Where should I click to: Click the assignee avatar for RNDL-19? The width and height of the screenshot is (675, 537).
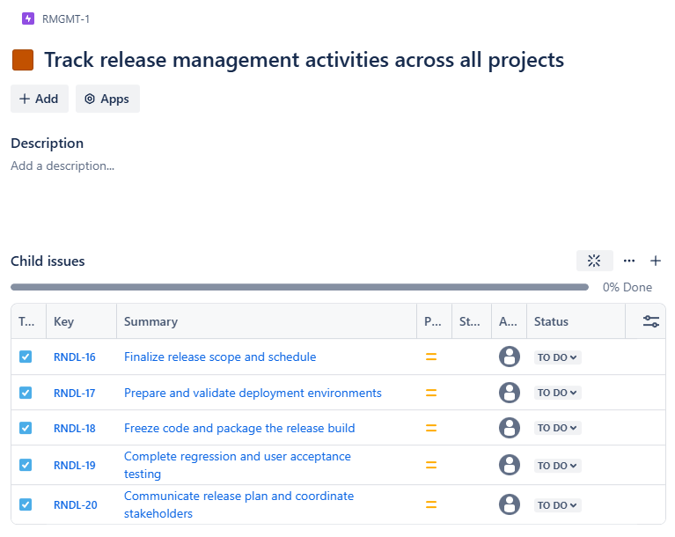(510, 465)
